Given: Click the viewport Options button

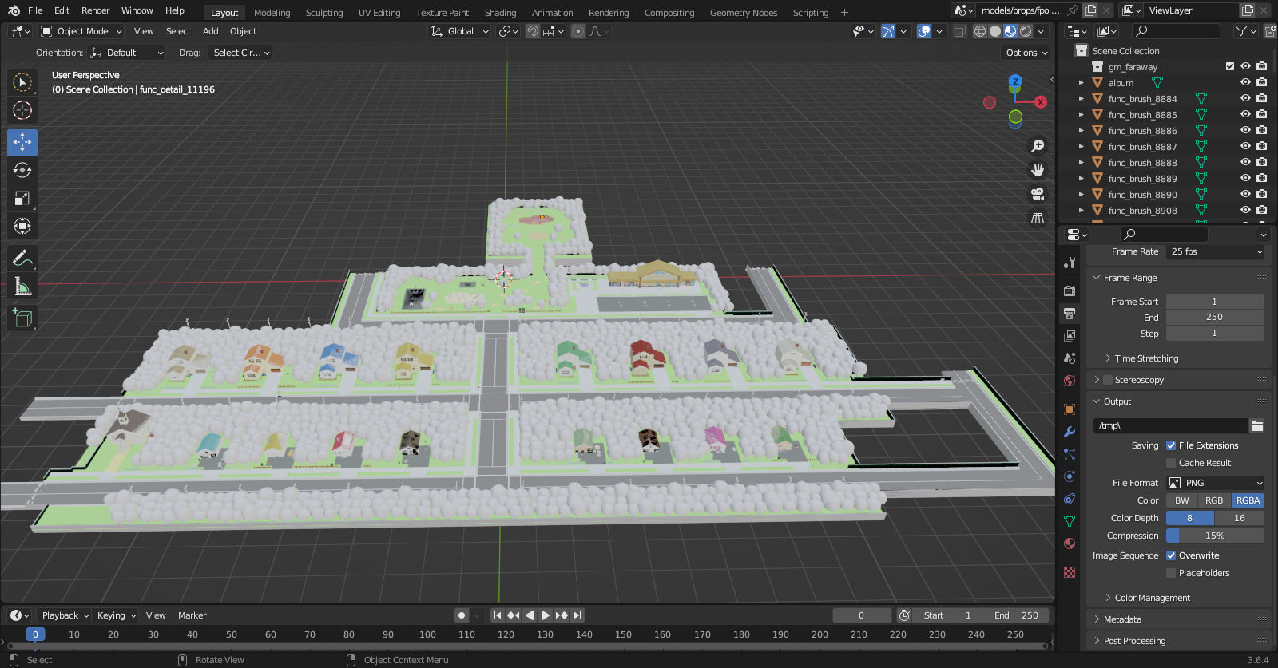Looking at the screenshot, I should click(1026, 53).
